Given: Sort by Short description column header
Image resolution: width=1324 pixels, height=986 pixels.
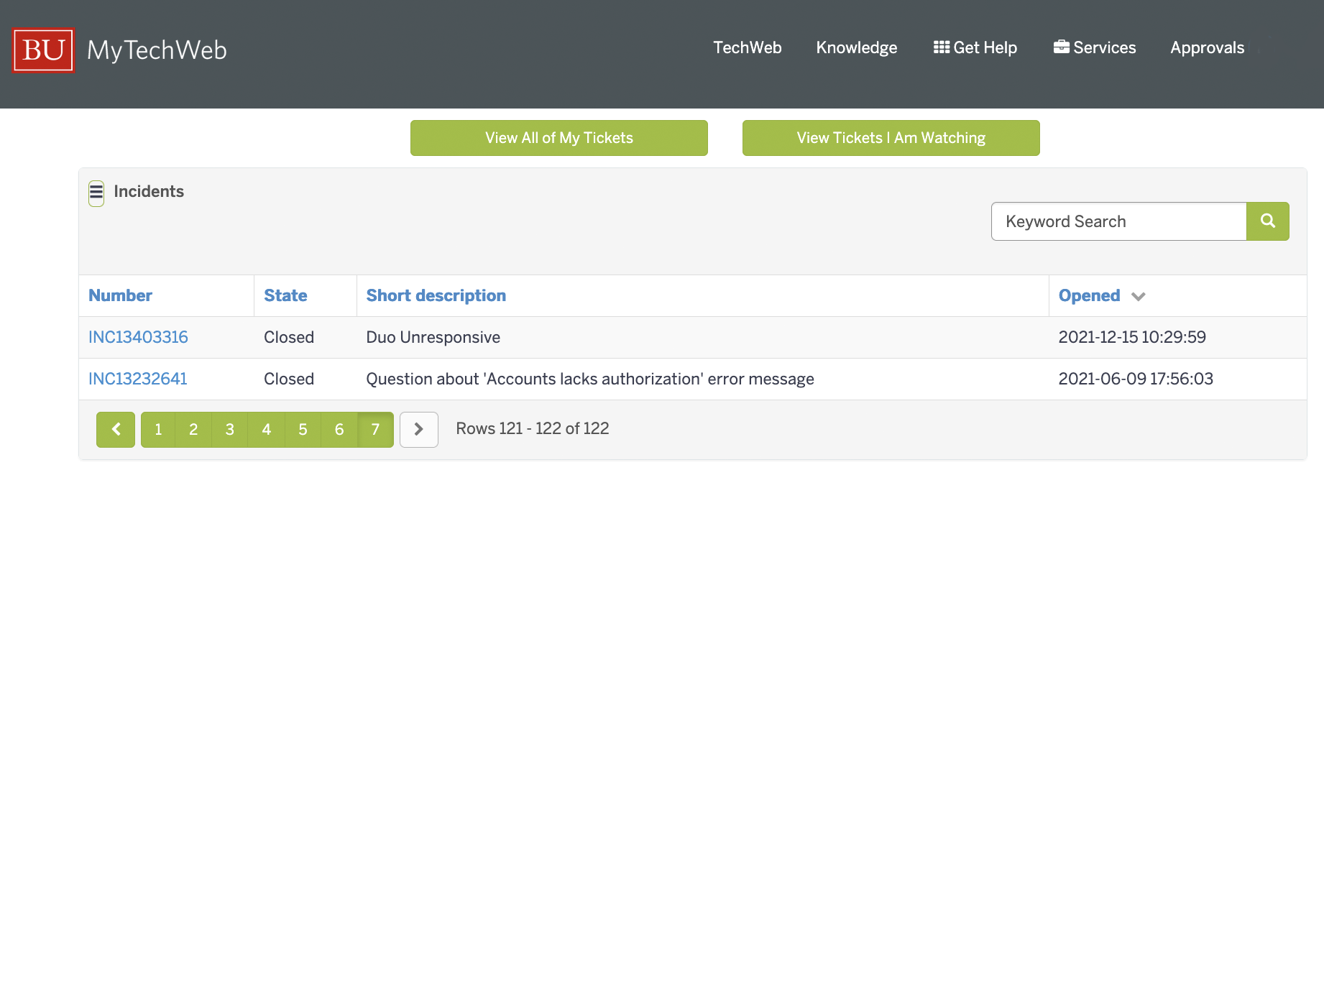Looking at the screenshot, I should (436, 295).
